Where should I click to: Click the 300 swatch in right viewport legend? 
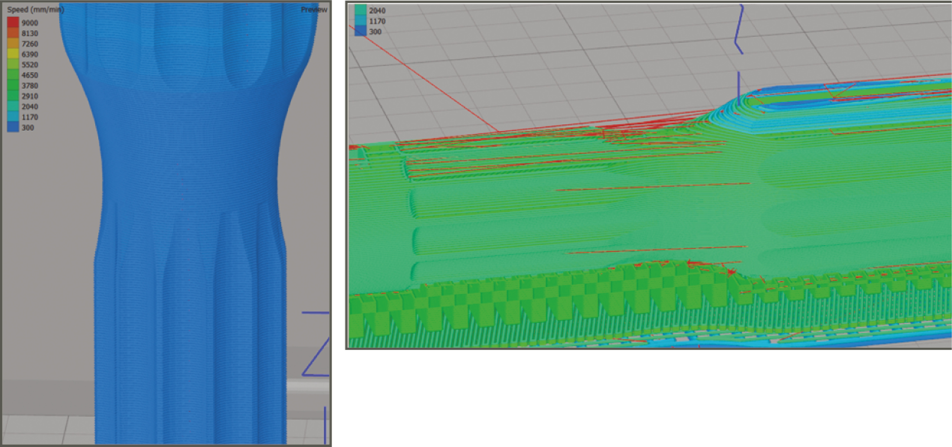[x=360, y=32]
